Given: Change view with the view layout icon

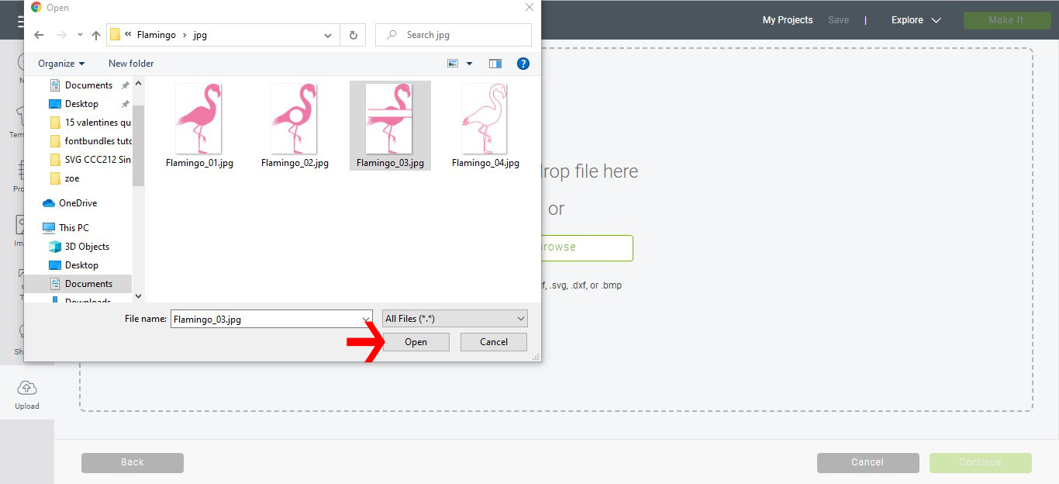Looking at the screenshot, I should [454, 64].
